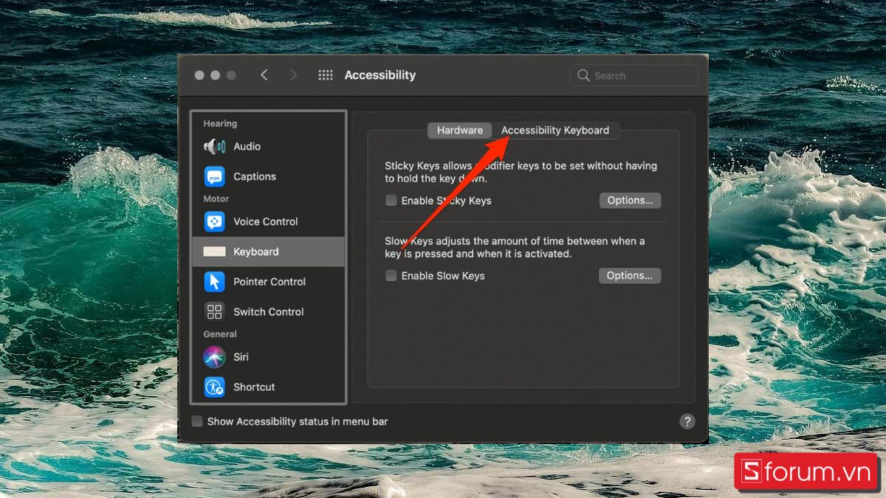Select Switch Control in the sidebar

click(x=268, y=311)
